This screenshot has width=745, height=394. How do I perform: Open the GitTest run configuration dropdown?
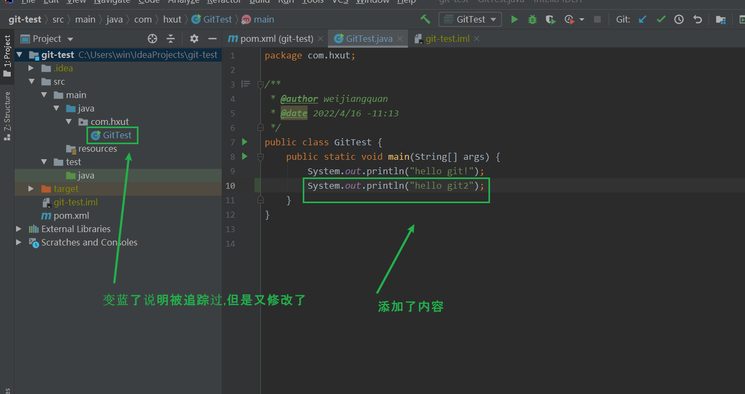point(470,19)
